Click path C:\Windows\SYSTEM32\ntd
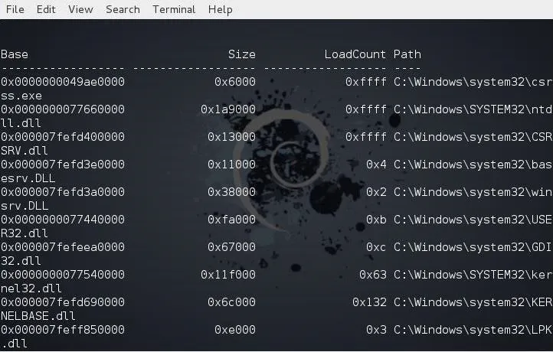The width and height of the screenshot is (553, 352). pos(473,109)
